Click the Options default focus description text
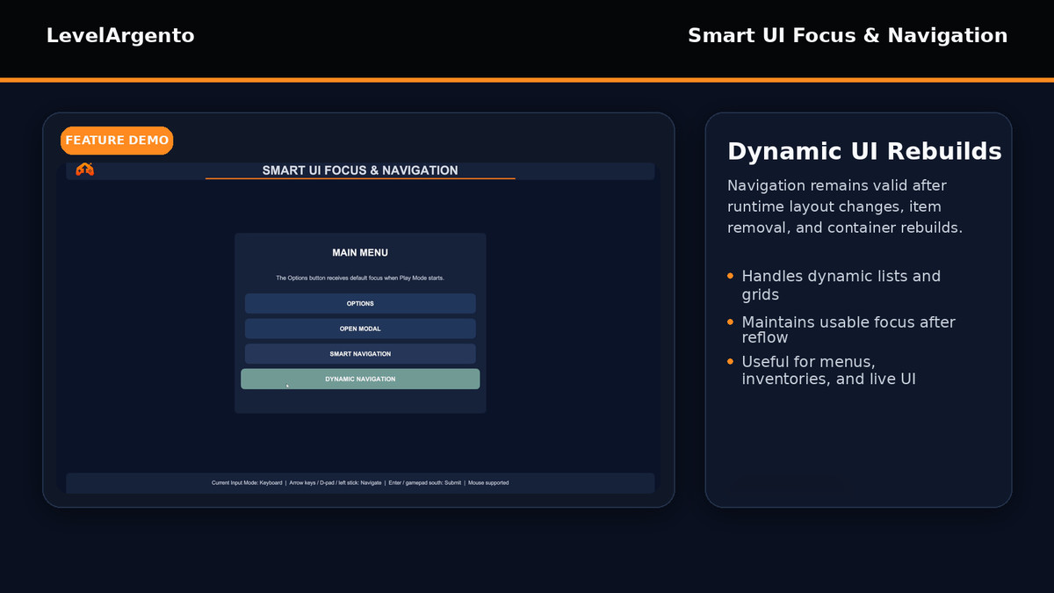Screen dimensions: 1054x593 (360, 278)
